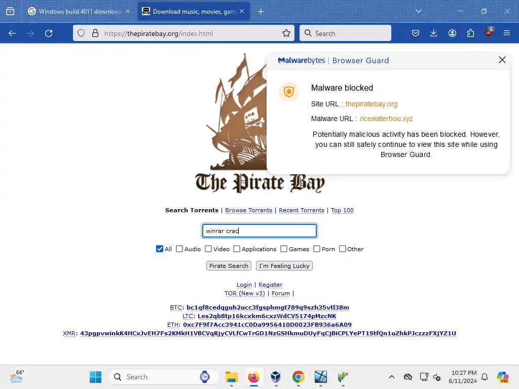Open the Forum link

(x=281, y=293)
